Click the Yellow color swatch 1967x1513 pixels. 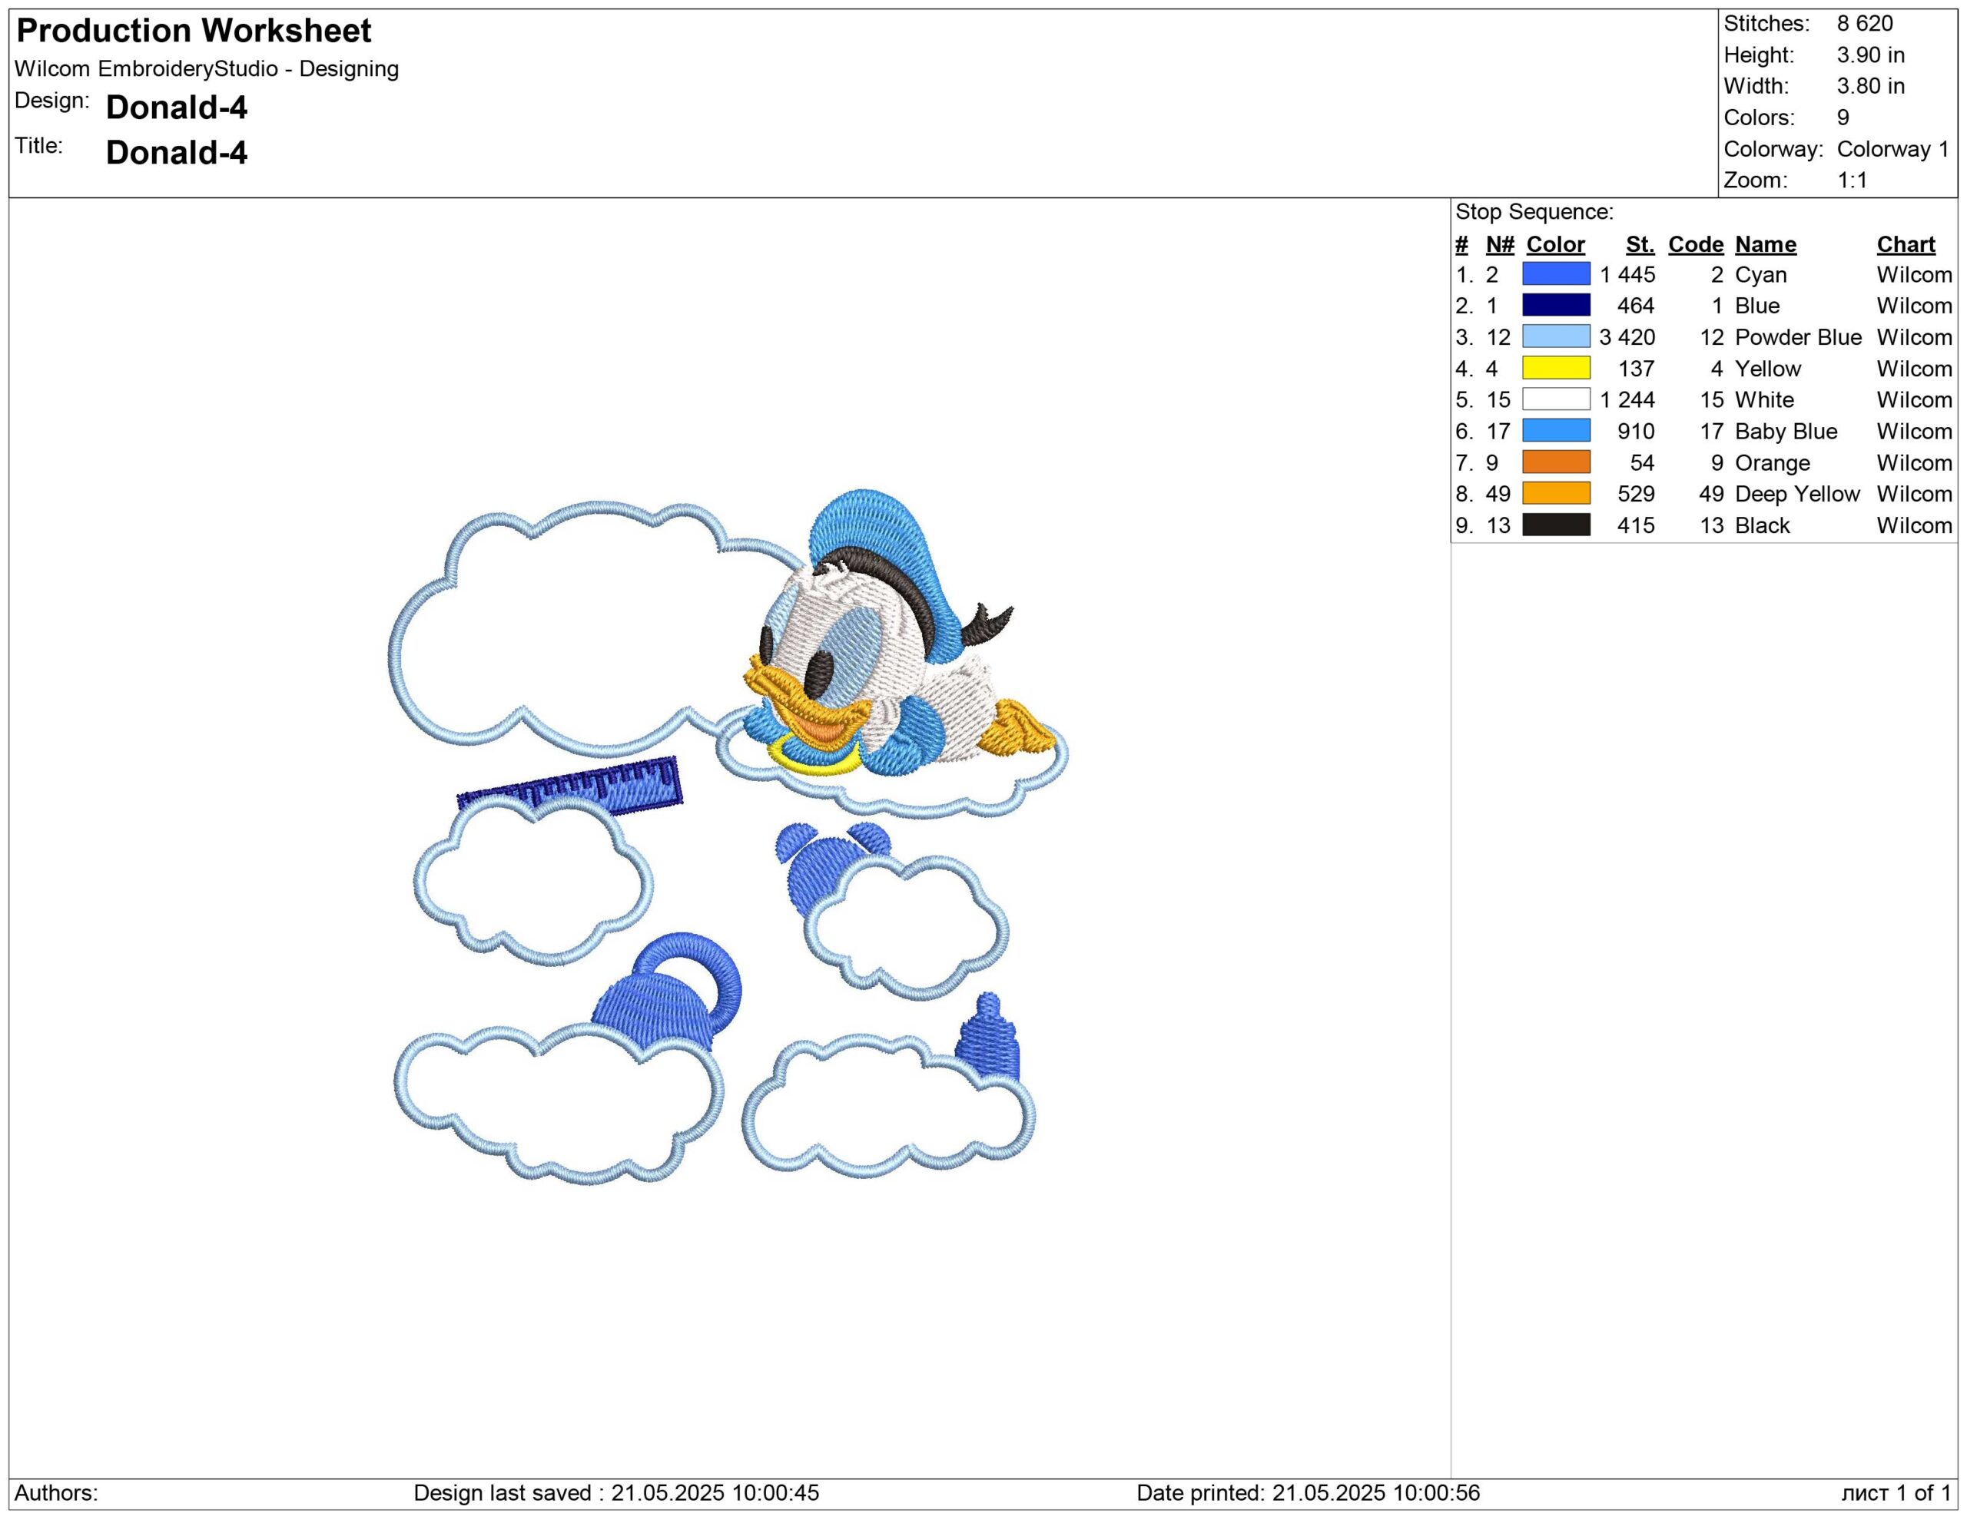point(1555,368)
